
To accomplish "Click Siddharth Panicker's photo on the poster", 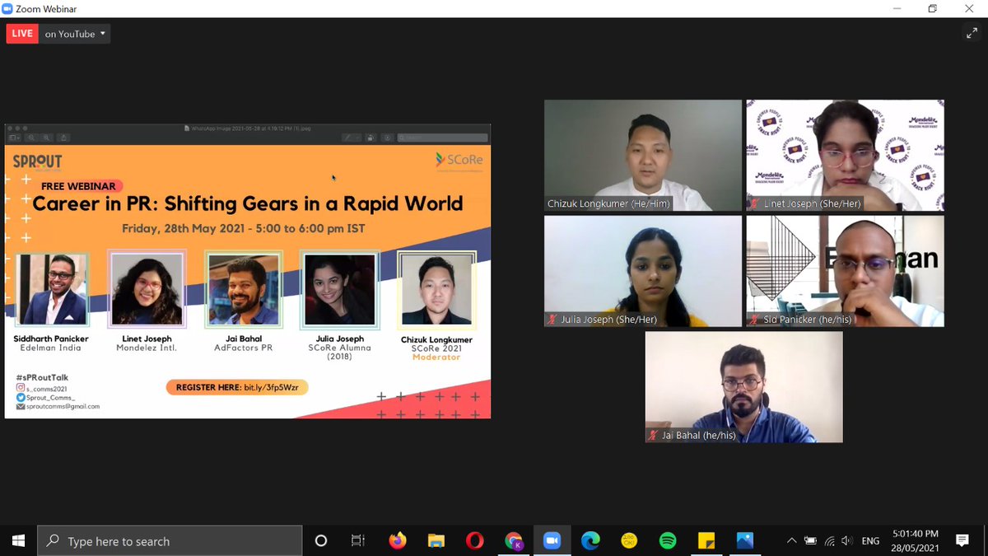I will tap(52, 288).
